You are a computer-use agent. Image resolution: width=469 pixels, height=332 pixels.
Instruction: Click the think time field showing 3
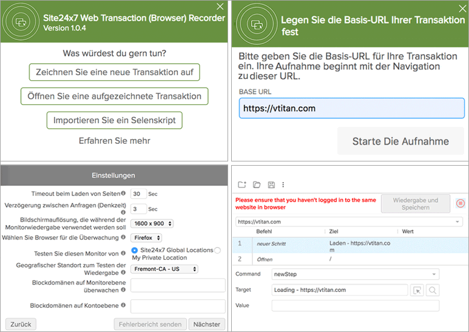[138, 209]
